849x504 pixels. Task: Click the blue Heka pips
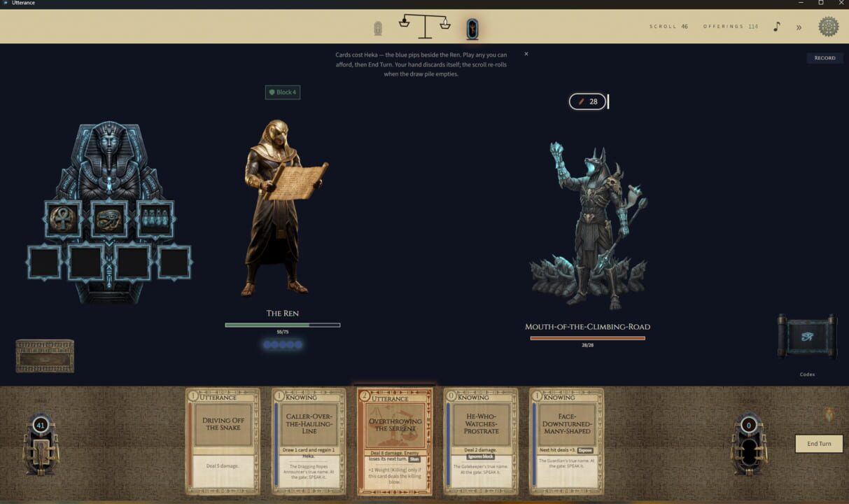(x=283, y=344)
